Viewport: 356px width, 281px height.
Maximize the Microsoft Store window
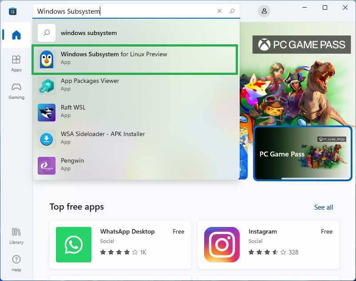pos(325,8)
